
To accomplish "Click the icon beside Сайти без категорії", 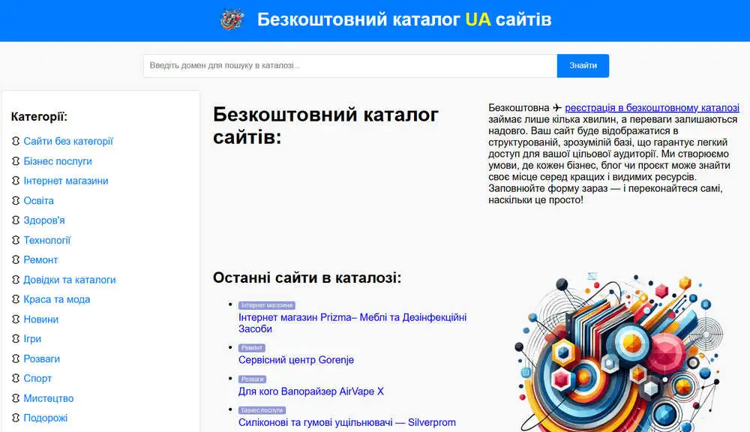I will [x=16, y=141].
